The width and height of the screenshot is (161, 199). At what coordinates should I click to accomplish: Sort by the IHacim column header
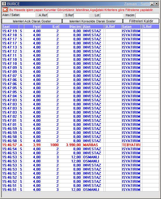tap(70, 27)
